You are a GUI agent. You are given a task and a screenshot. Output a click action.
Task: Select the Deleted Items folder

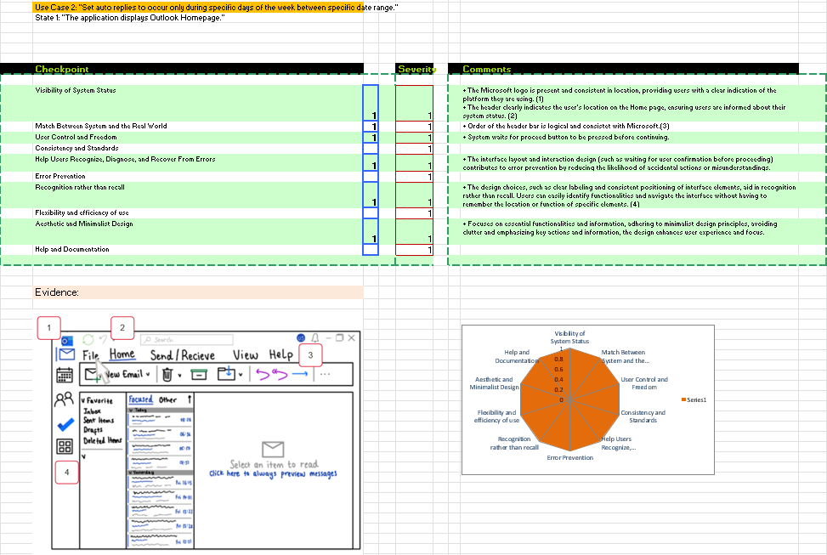click(x=103, y=440)
